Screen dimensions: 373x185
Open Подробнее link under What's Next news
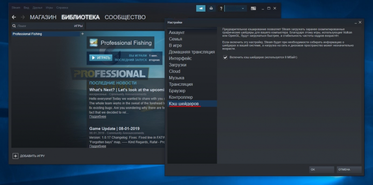pyautogui.click(x=97, y=116)
